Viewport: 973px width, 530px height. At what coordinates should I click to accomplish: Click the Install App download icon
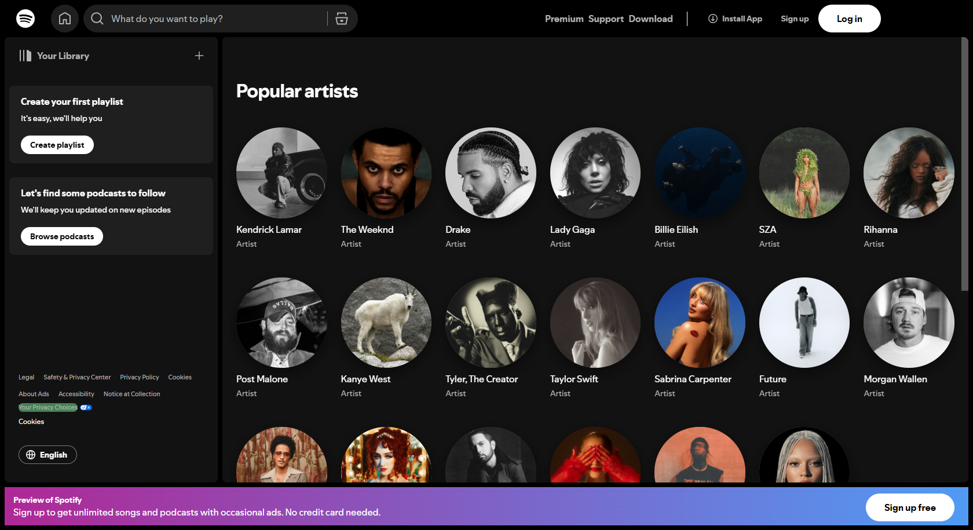click(x=712, y=18)
